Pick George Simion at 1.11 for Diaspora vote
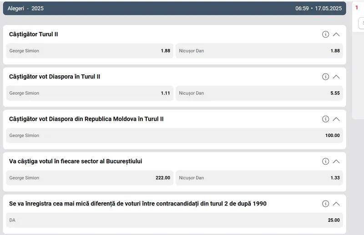 (90, 93)
